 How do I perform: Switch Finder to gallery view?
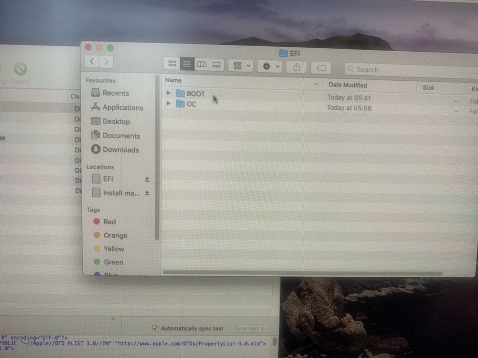[217, 65]
